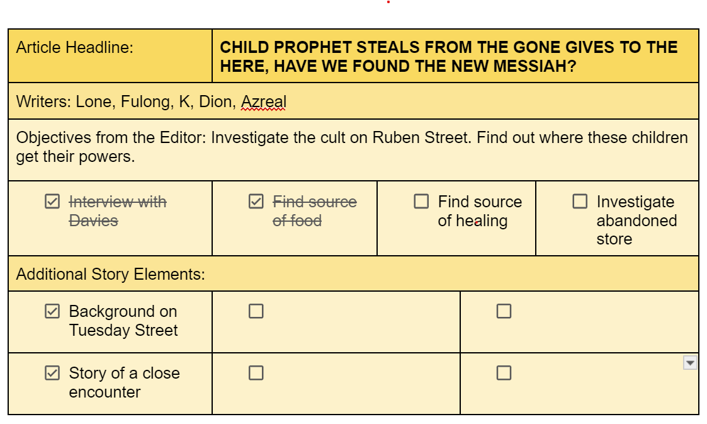Check the Find source of healing checkbox
This screenshot has height=424, width=707.
point(421,201)
